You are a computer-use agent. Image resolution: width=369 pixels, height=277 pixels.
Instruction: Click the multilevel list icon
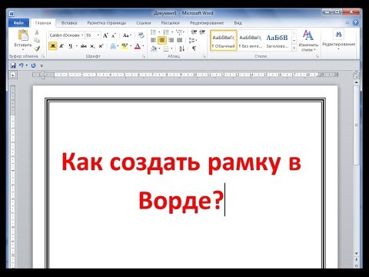(x=179, y=32)
